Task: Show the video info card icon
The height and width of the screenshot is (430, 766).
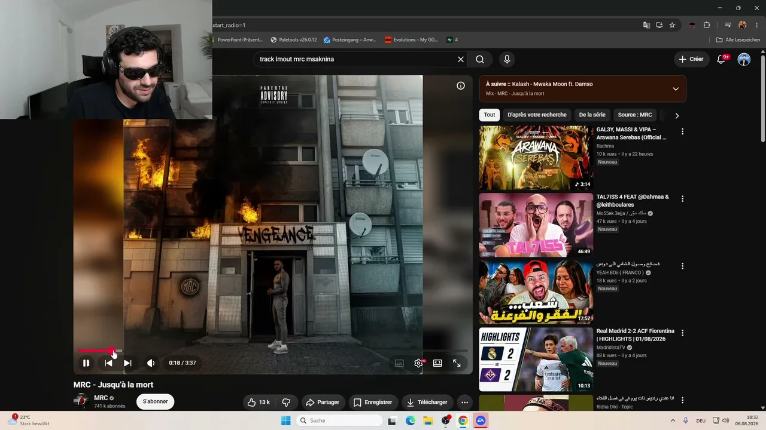Action: [461, 85]
